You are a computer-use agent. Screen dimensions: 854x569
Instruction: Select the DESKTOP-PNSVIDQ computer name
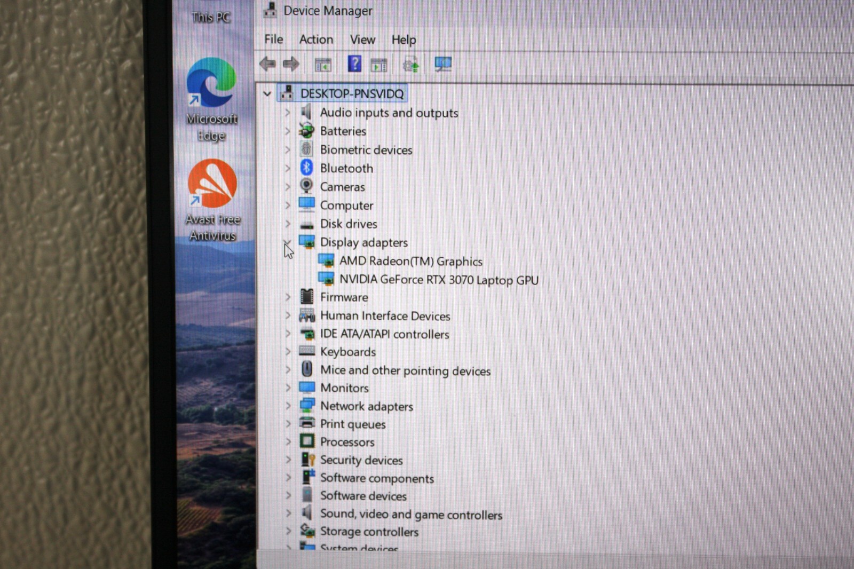(352, 94)
